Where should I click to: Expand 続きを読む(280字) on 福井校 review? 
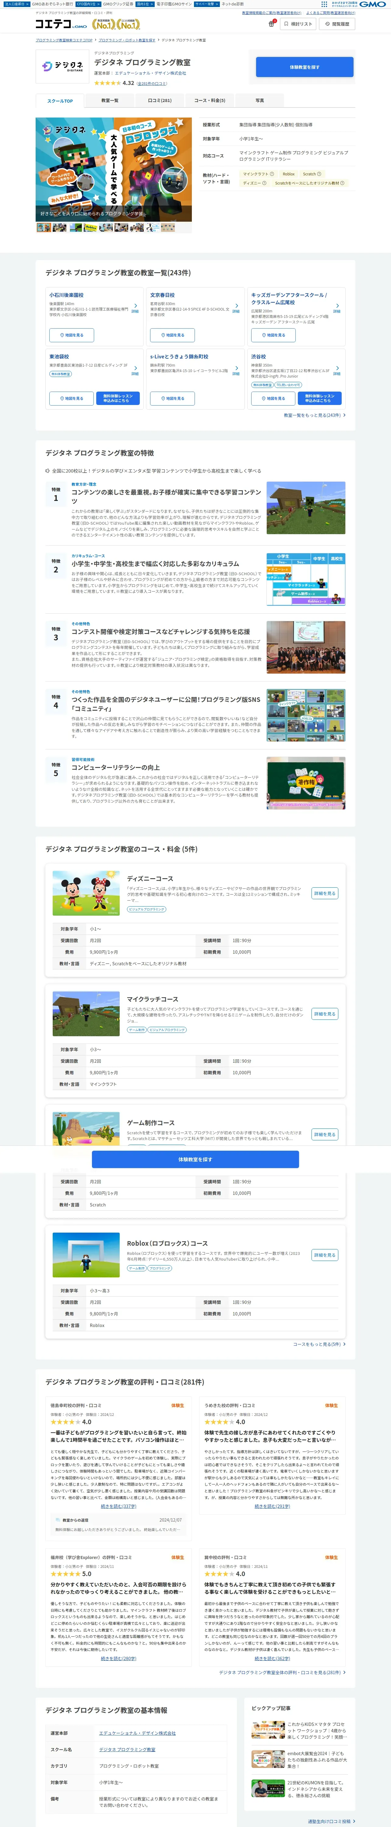tap(118, 1658)
